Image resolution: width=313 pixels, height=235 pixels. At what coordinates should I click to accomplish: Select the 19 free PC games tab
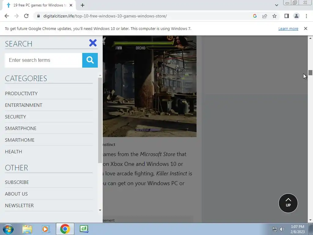coord(39,6)
